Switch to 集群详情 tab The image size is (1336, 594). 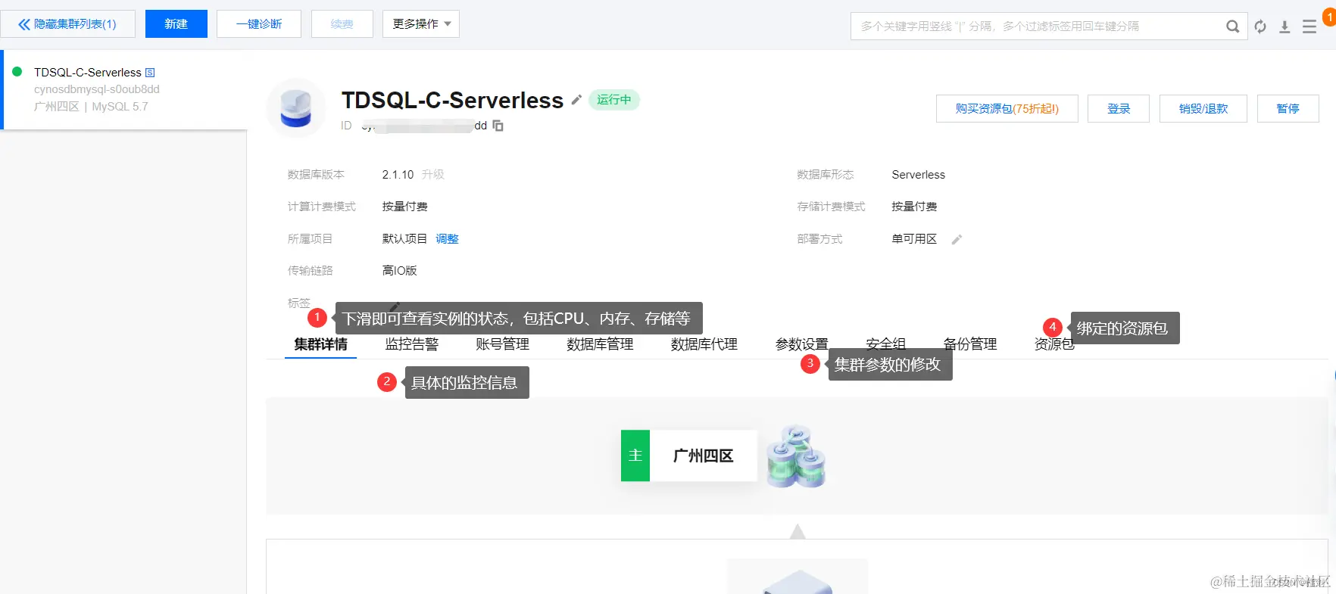321,344
